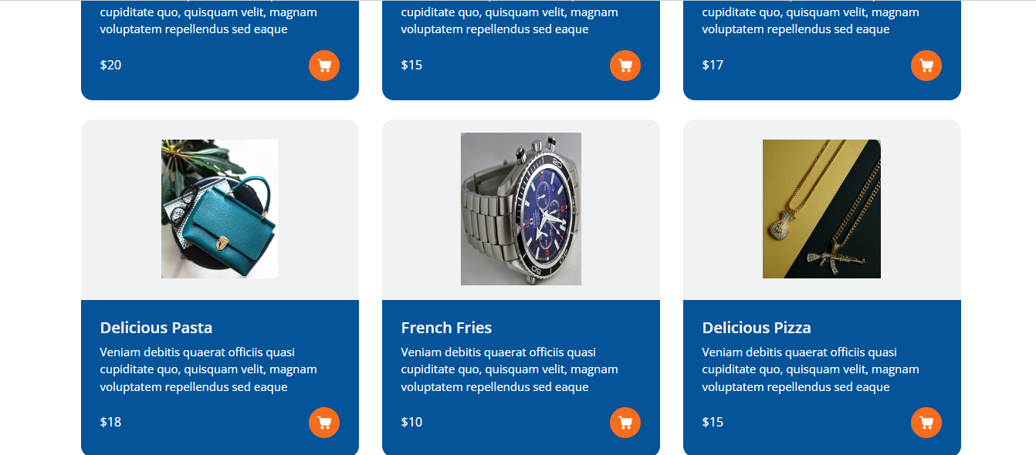
Task: Click the $18 price label
Action: pos(110,422)
